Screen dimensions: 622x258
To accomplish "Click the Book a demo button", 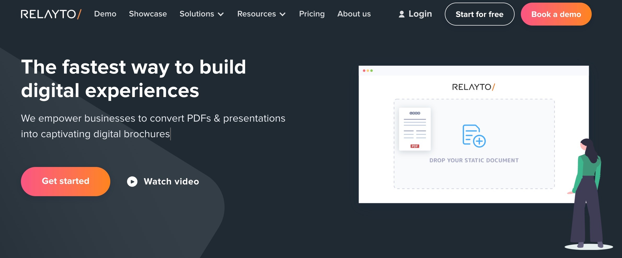I will coord(556,14).
